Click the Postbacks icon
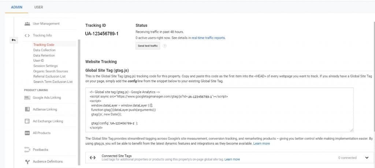375x168 pixels. click(27, 150)
